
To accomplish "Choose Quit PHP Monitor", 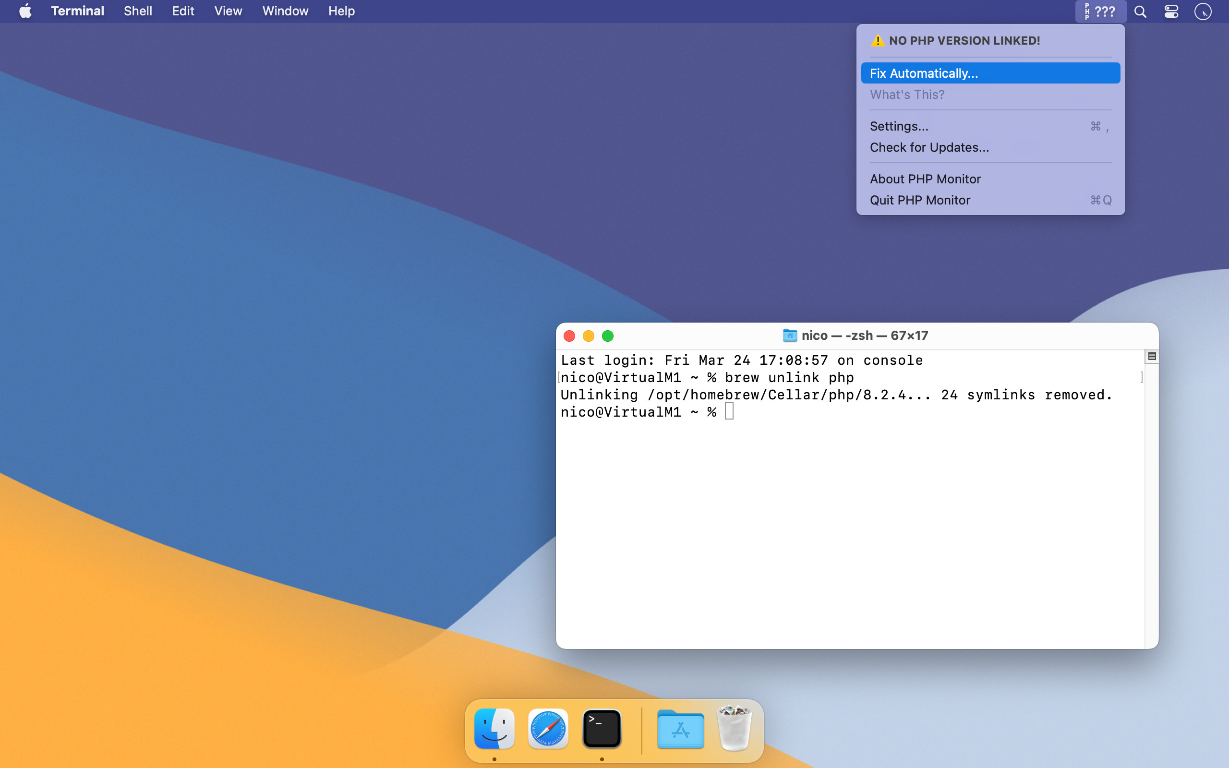I will pos(990,200).
